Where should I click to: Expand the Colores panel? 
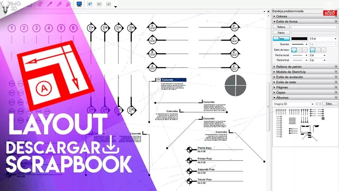274,16
